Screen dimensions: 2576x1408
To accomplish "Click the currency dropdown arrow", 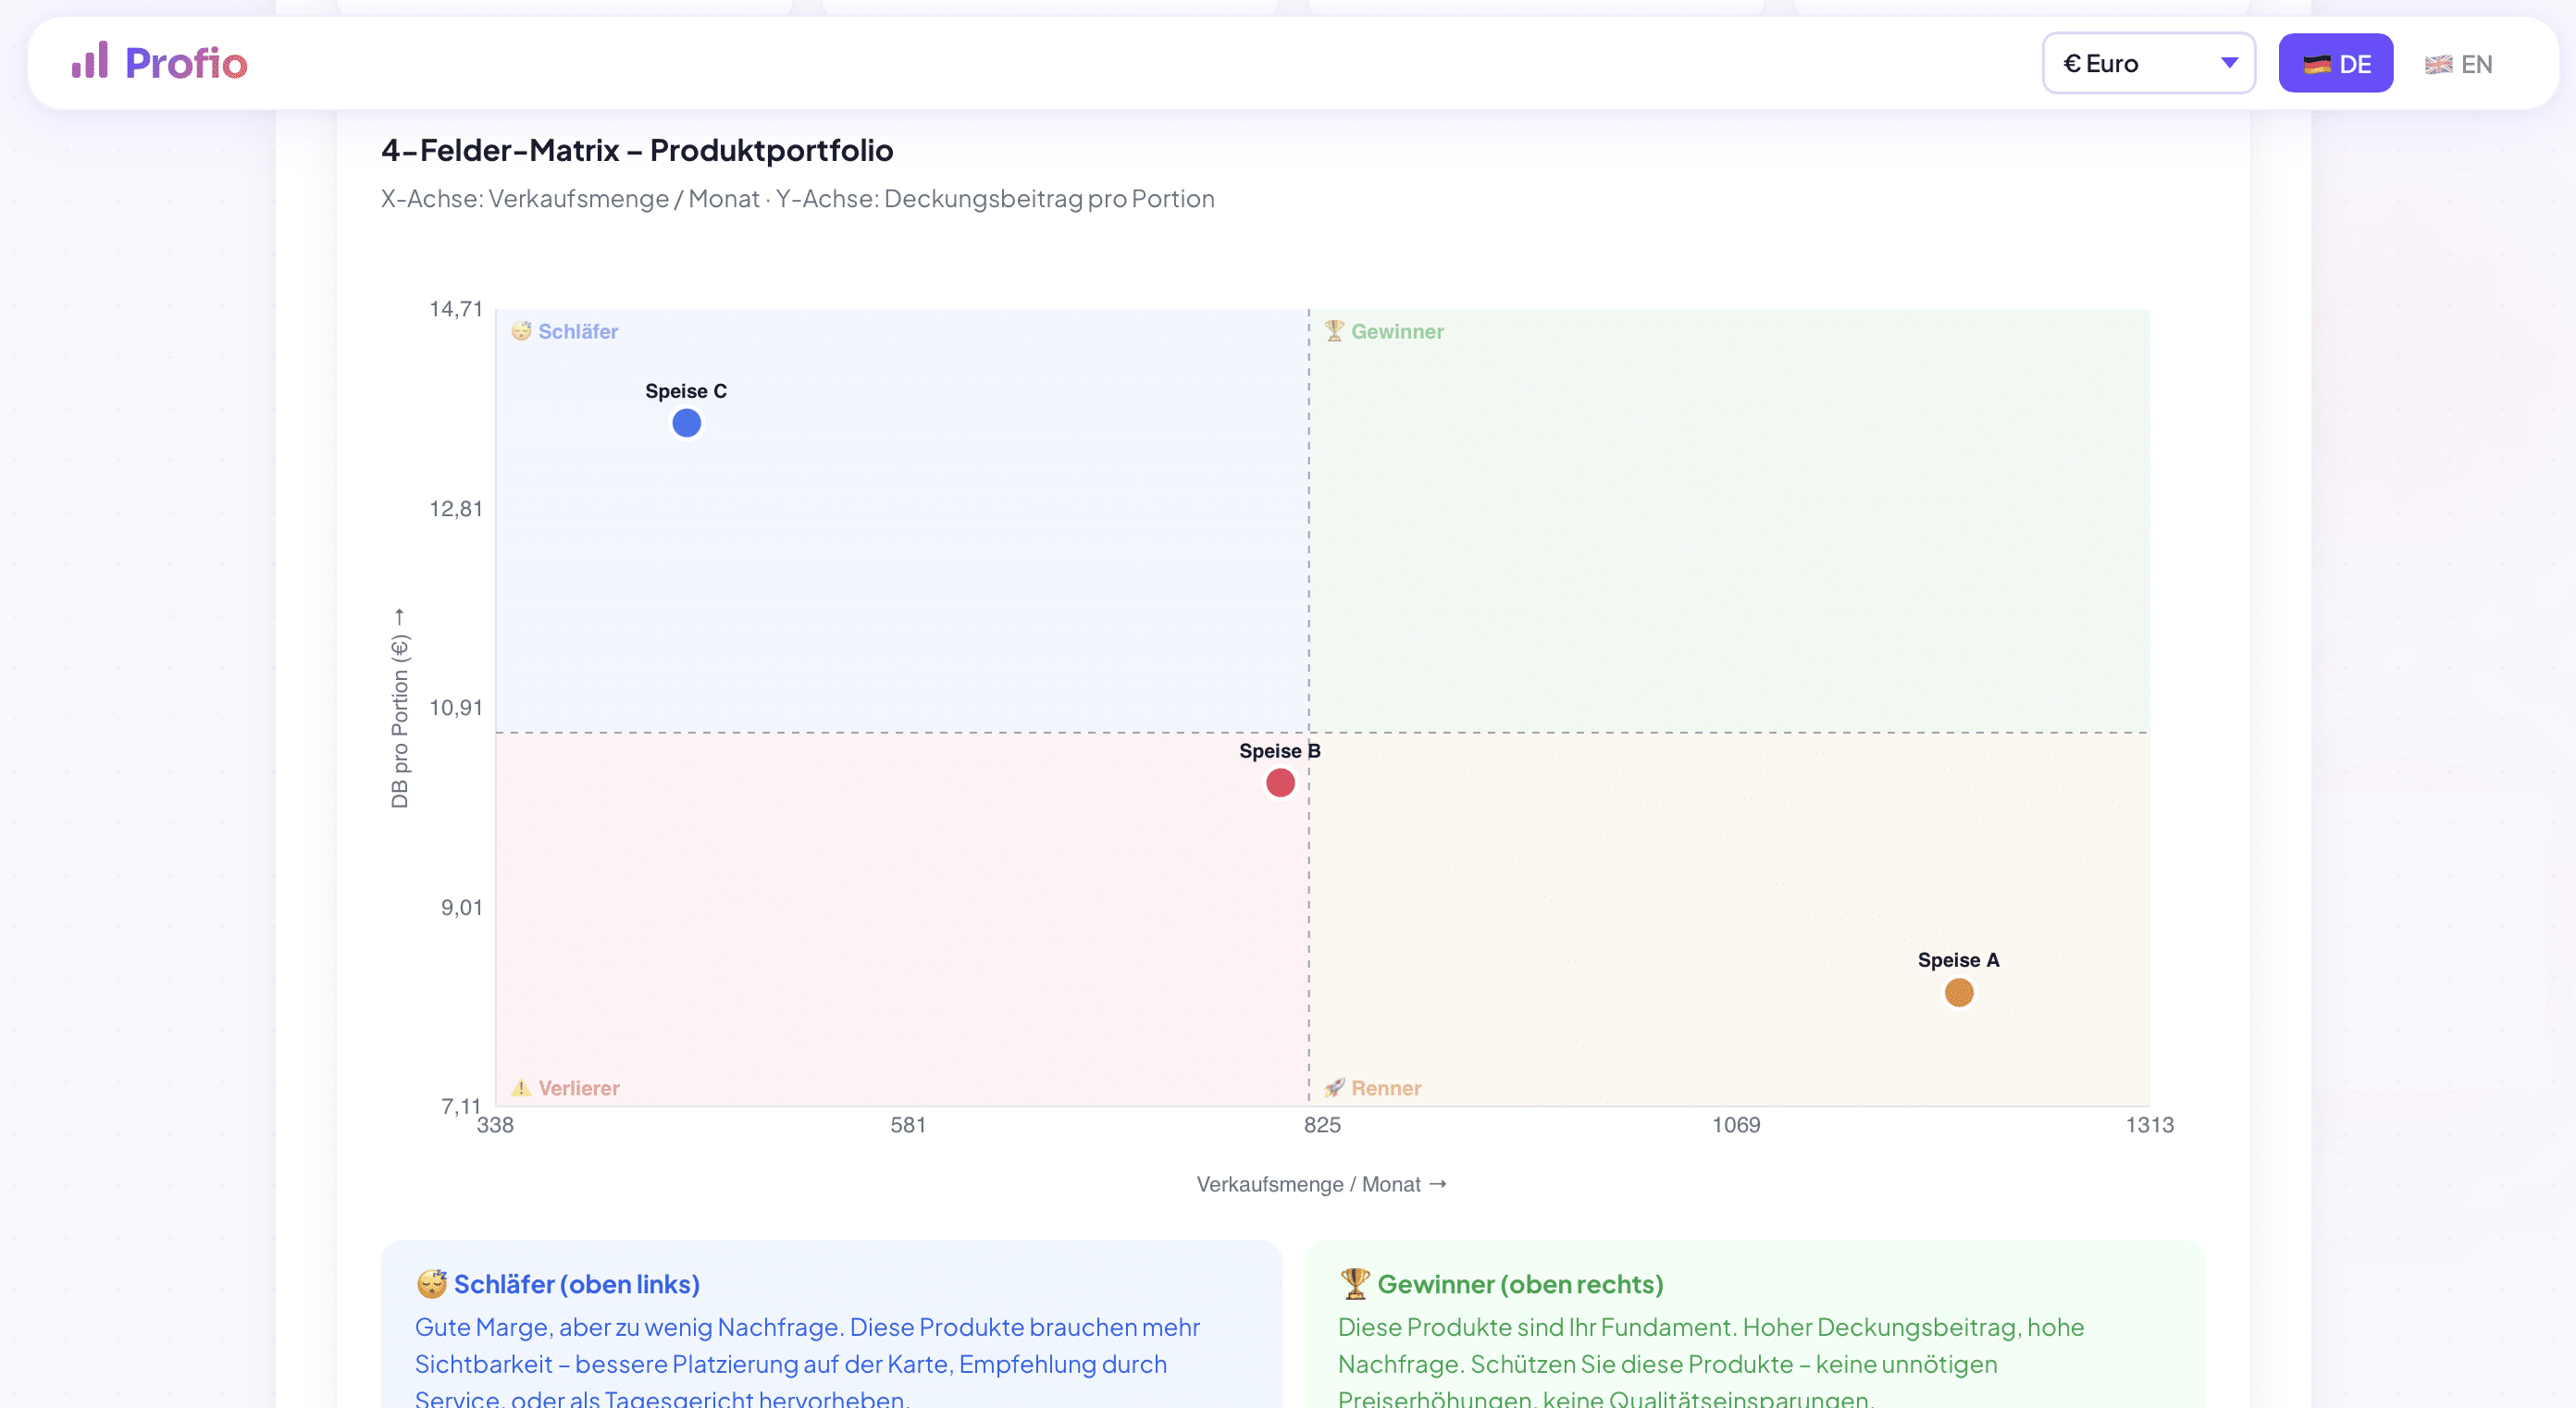I will (2229, 63).
